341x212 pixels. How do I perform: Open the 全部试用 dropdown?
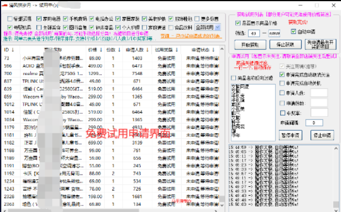pos(207,27)
